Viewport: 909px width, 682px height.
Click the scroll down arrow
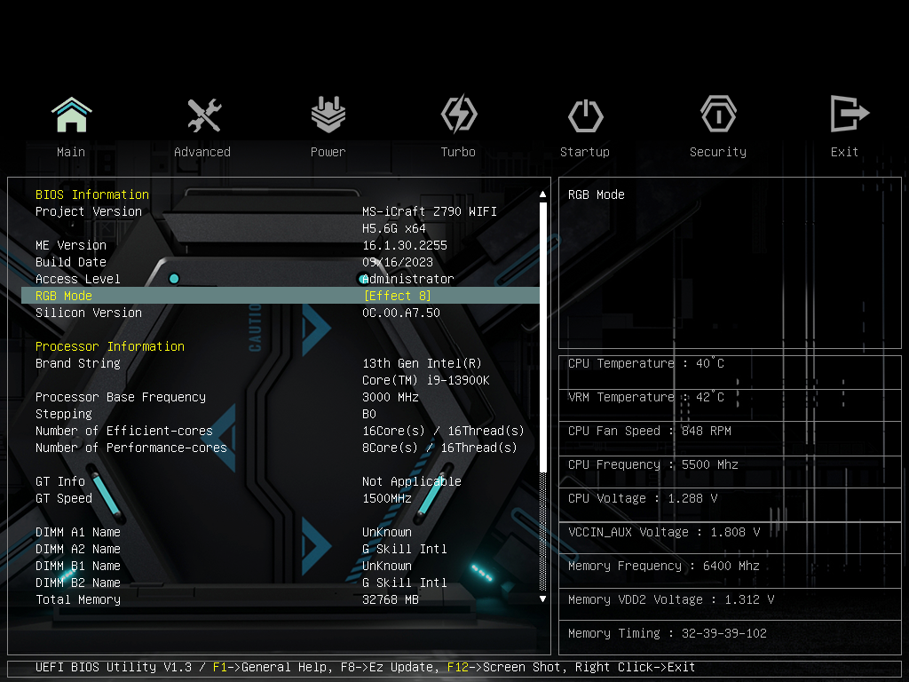point(542,599)
